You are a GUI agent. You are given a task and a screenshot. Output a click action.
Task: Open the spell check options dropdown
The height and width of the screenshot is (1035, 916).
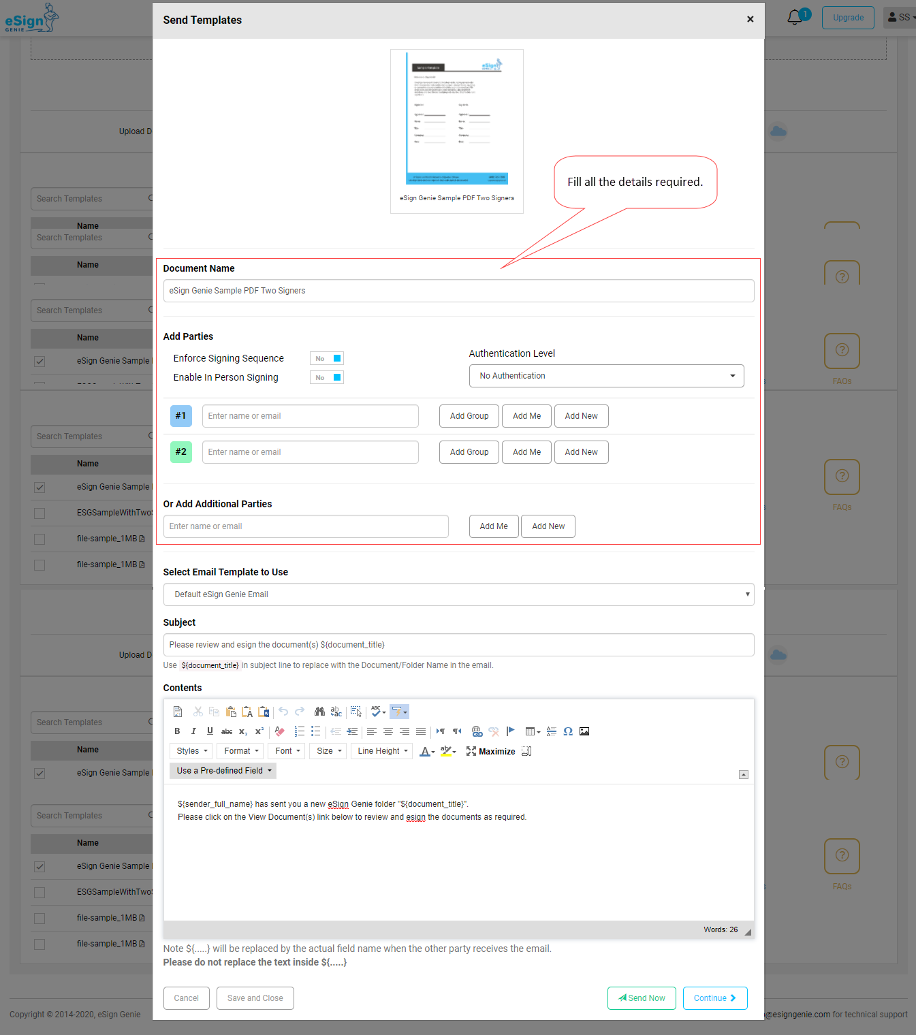379,712
